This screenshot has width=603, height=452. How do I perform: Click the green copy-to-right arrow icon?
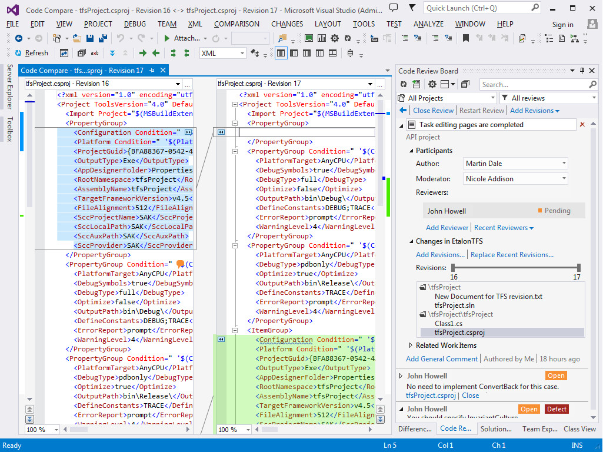143,53
